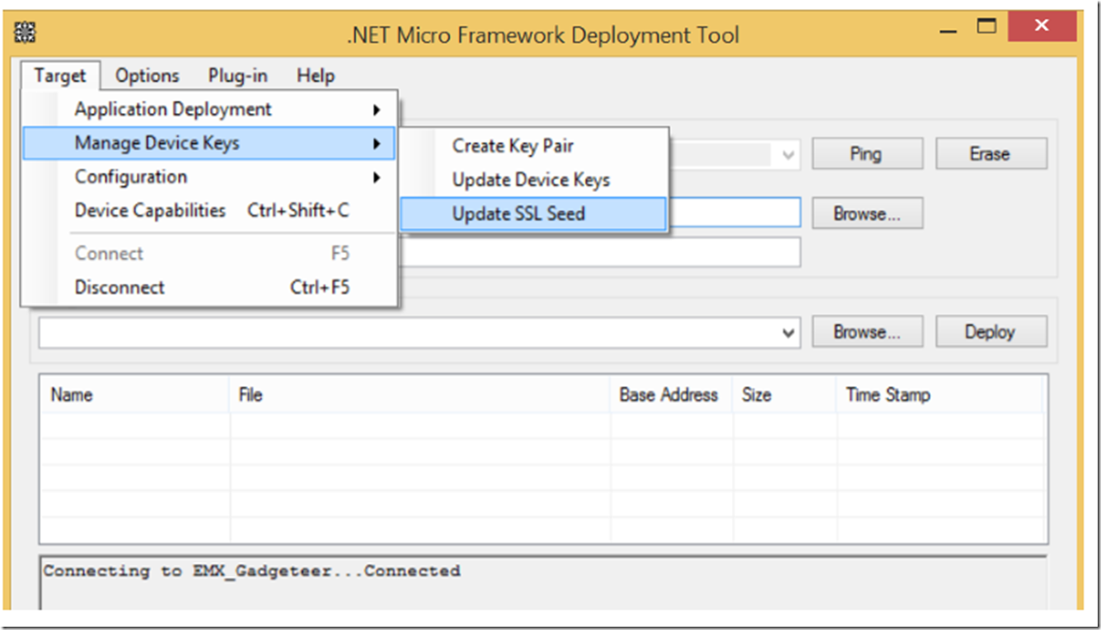Open the Help menu
1101x630 pixels.
(316, 76)
